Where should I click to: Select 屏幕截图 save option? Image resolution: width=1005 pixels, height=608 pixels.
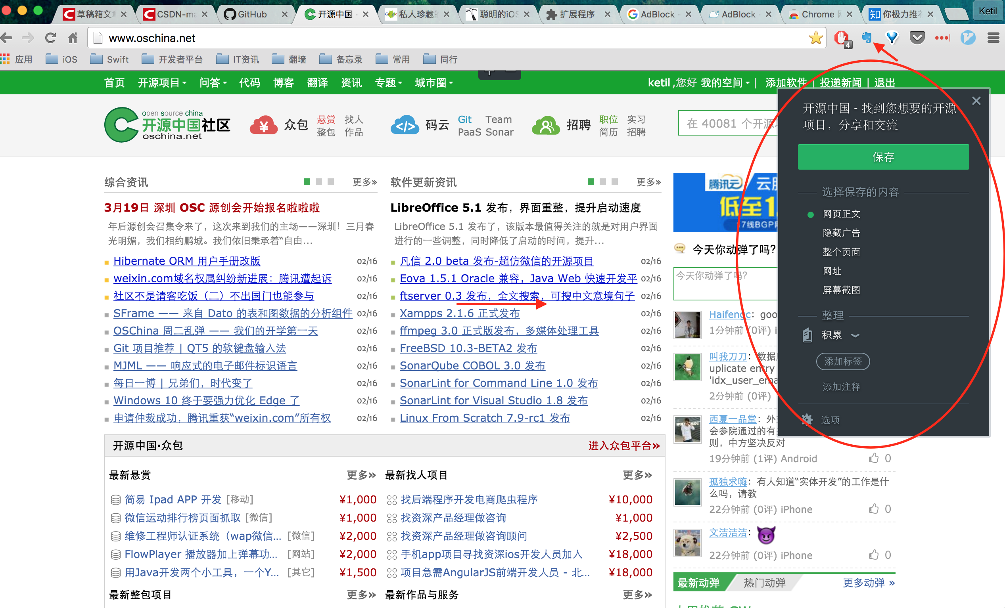[x=841, y=290]
